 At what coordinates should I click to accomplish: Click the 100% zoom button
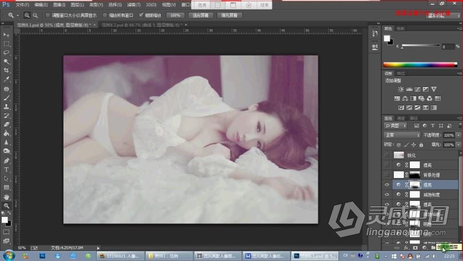point(175,15)
